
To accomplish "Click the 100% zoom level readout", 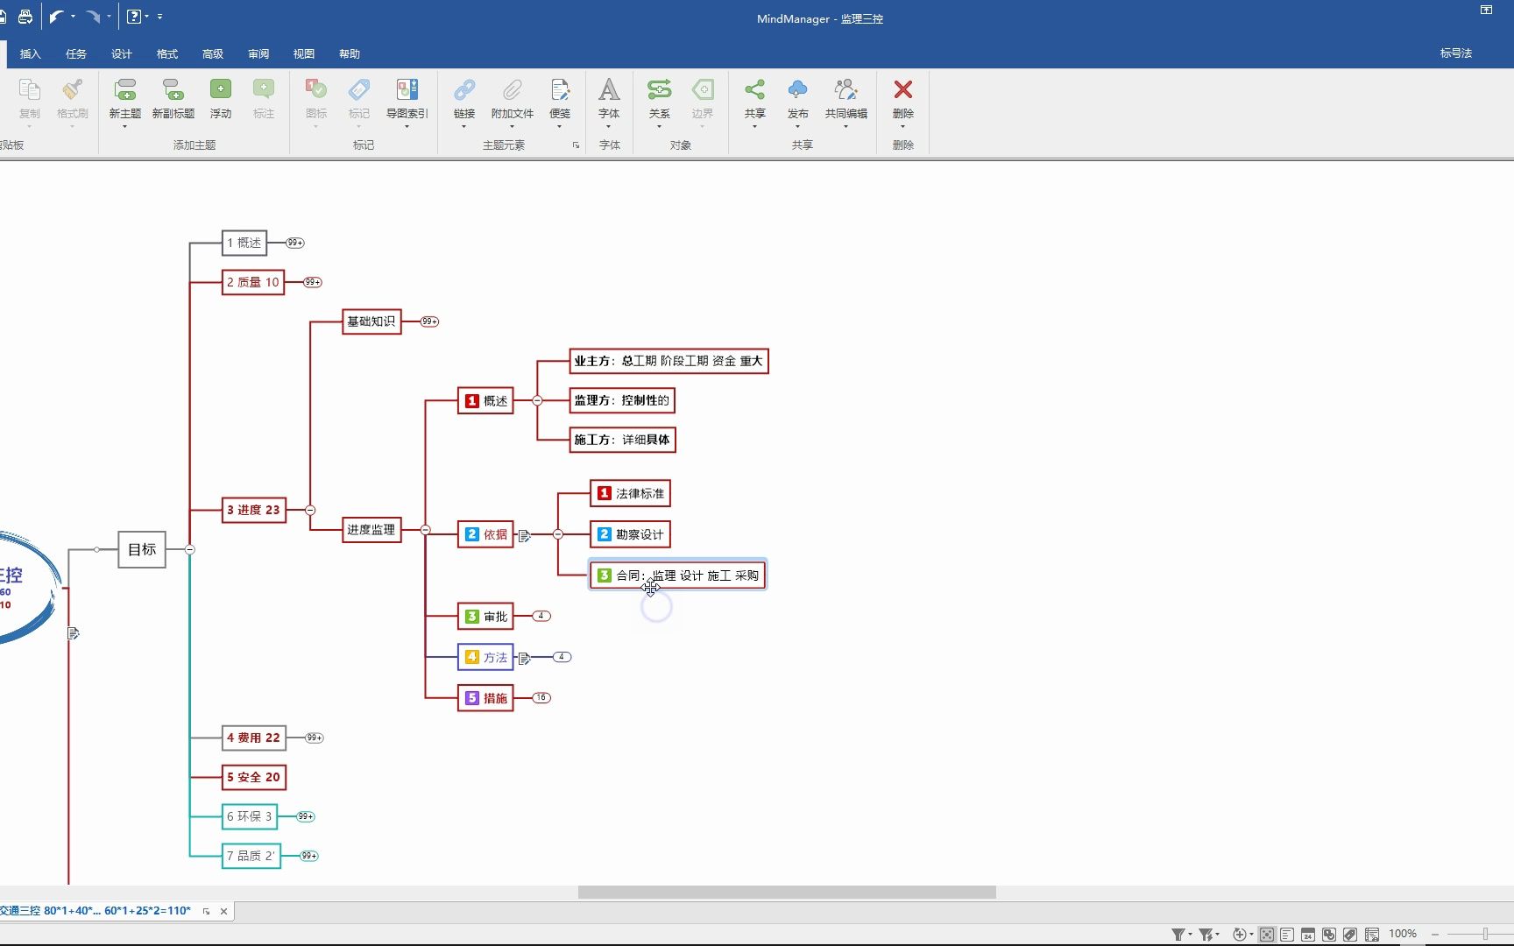I will click(1403, 934).
